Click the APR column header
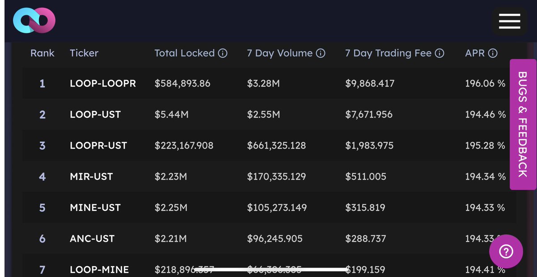 click(475, 53)
